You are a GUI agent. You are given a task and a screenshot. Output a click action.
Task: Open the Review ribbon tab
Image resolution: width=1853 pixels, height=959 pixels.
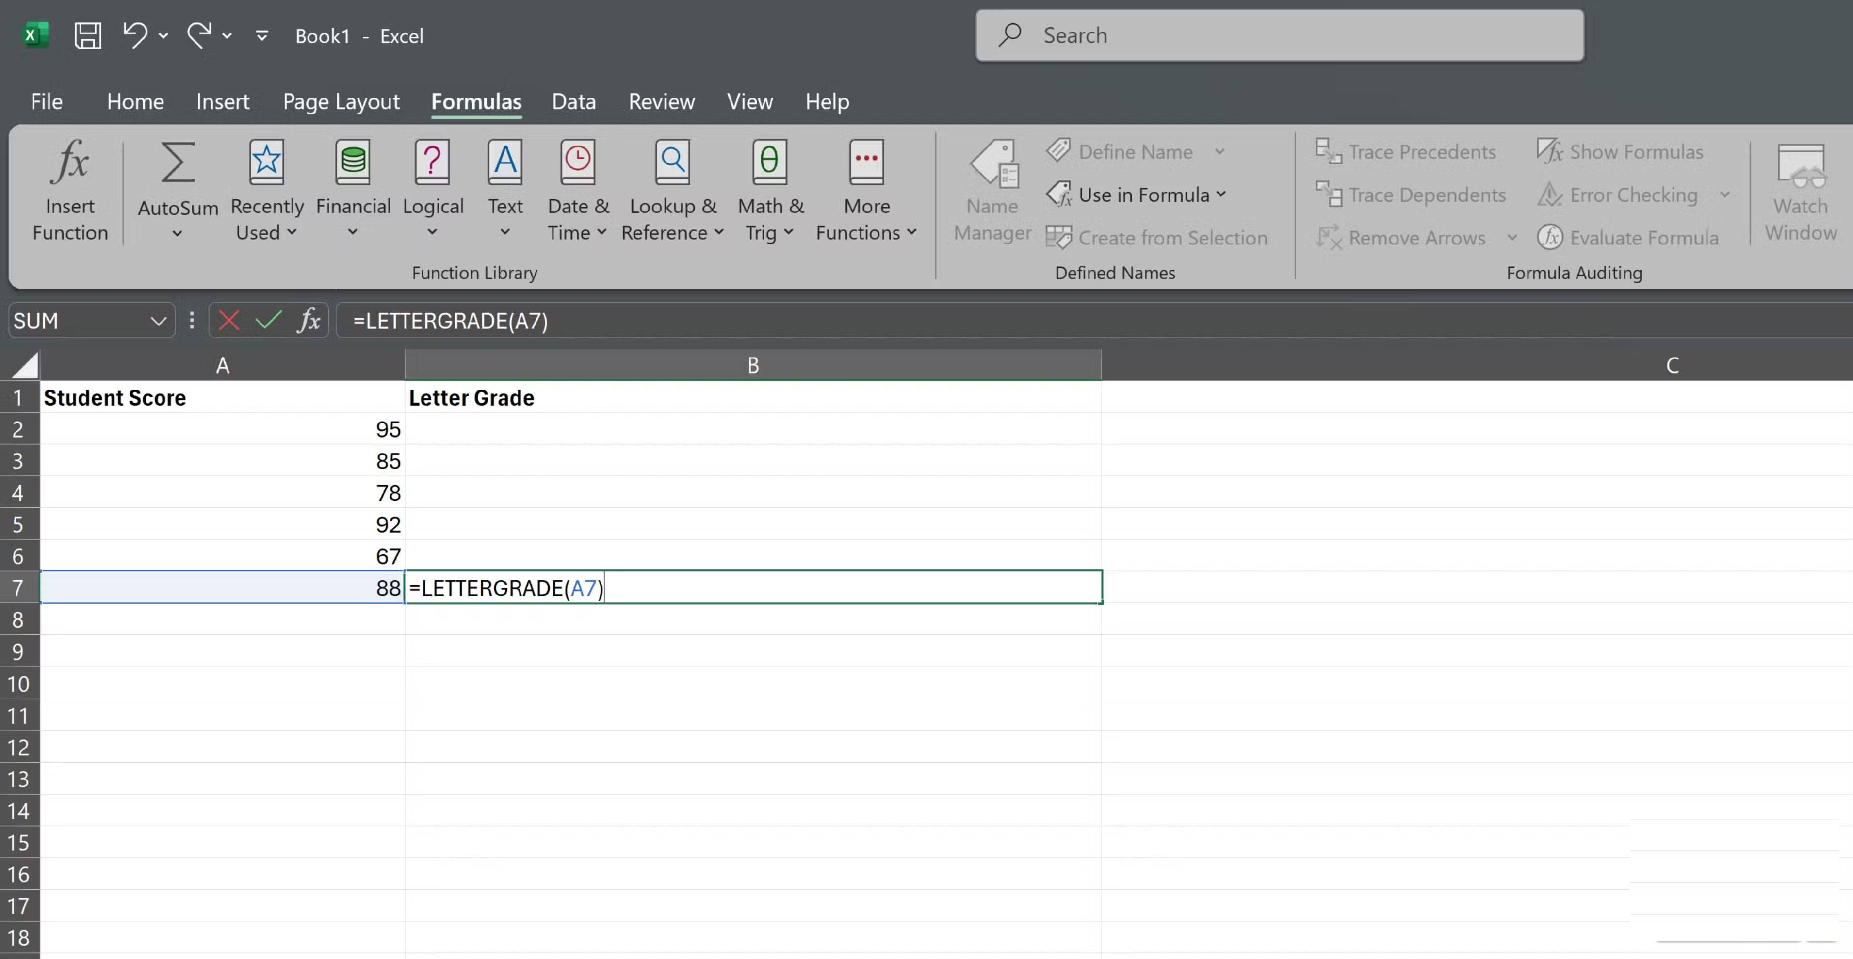pos(661,101)
